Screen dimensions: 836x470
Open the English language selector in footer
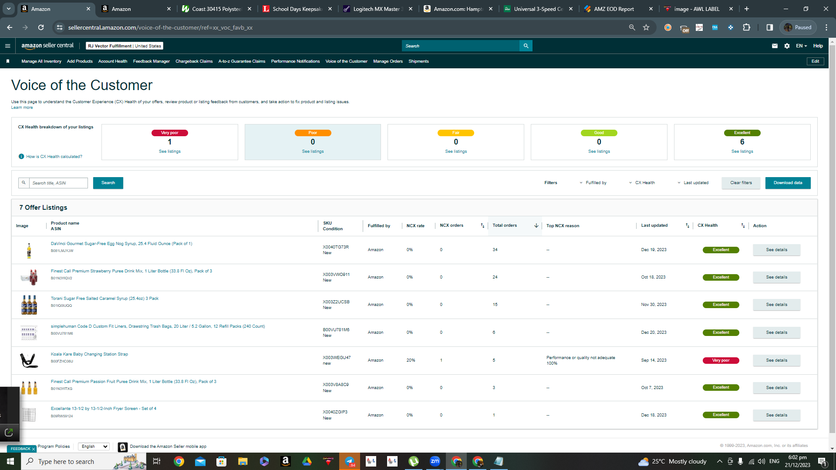coord(94,446)
